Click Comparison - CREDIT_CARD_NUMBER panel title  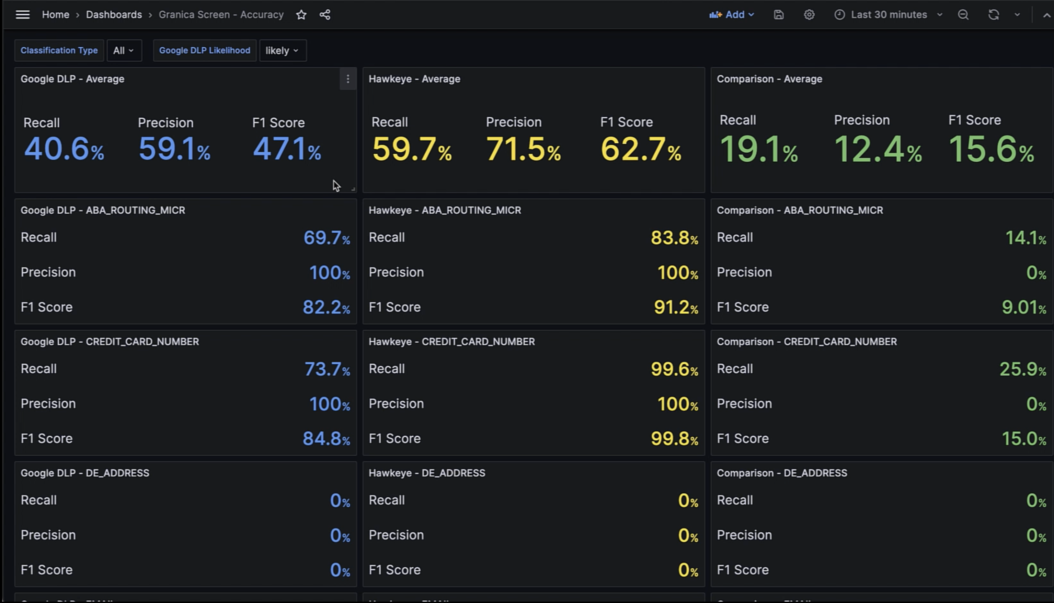(x=807, y=342)
